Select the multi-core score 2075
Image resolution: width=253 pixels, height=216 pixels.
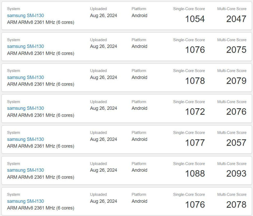point(236,50)
